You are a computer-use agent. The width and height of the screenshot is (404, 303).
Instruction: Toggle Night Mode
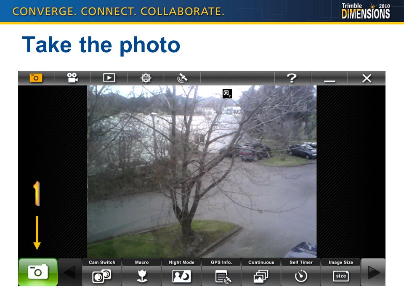point(181,272)
